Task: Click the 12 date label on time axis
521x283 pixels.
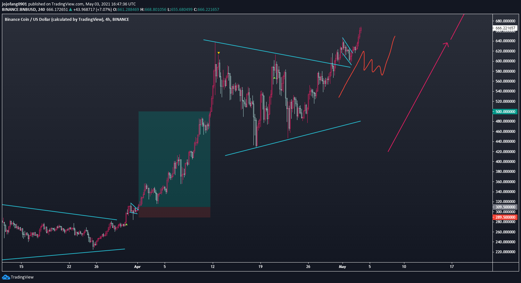Action: [213, 267]
